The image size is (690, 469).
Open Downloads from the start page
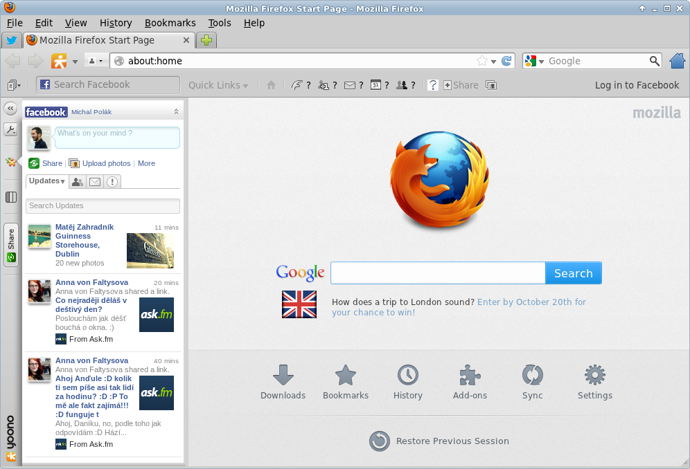283,382
